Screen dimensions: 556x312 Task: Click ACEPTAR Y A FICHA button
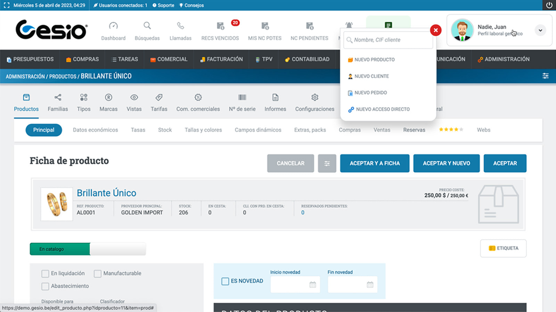[x=375, y=163]
